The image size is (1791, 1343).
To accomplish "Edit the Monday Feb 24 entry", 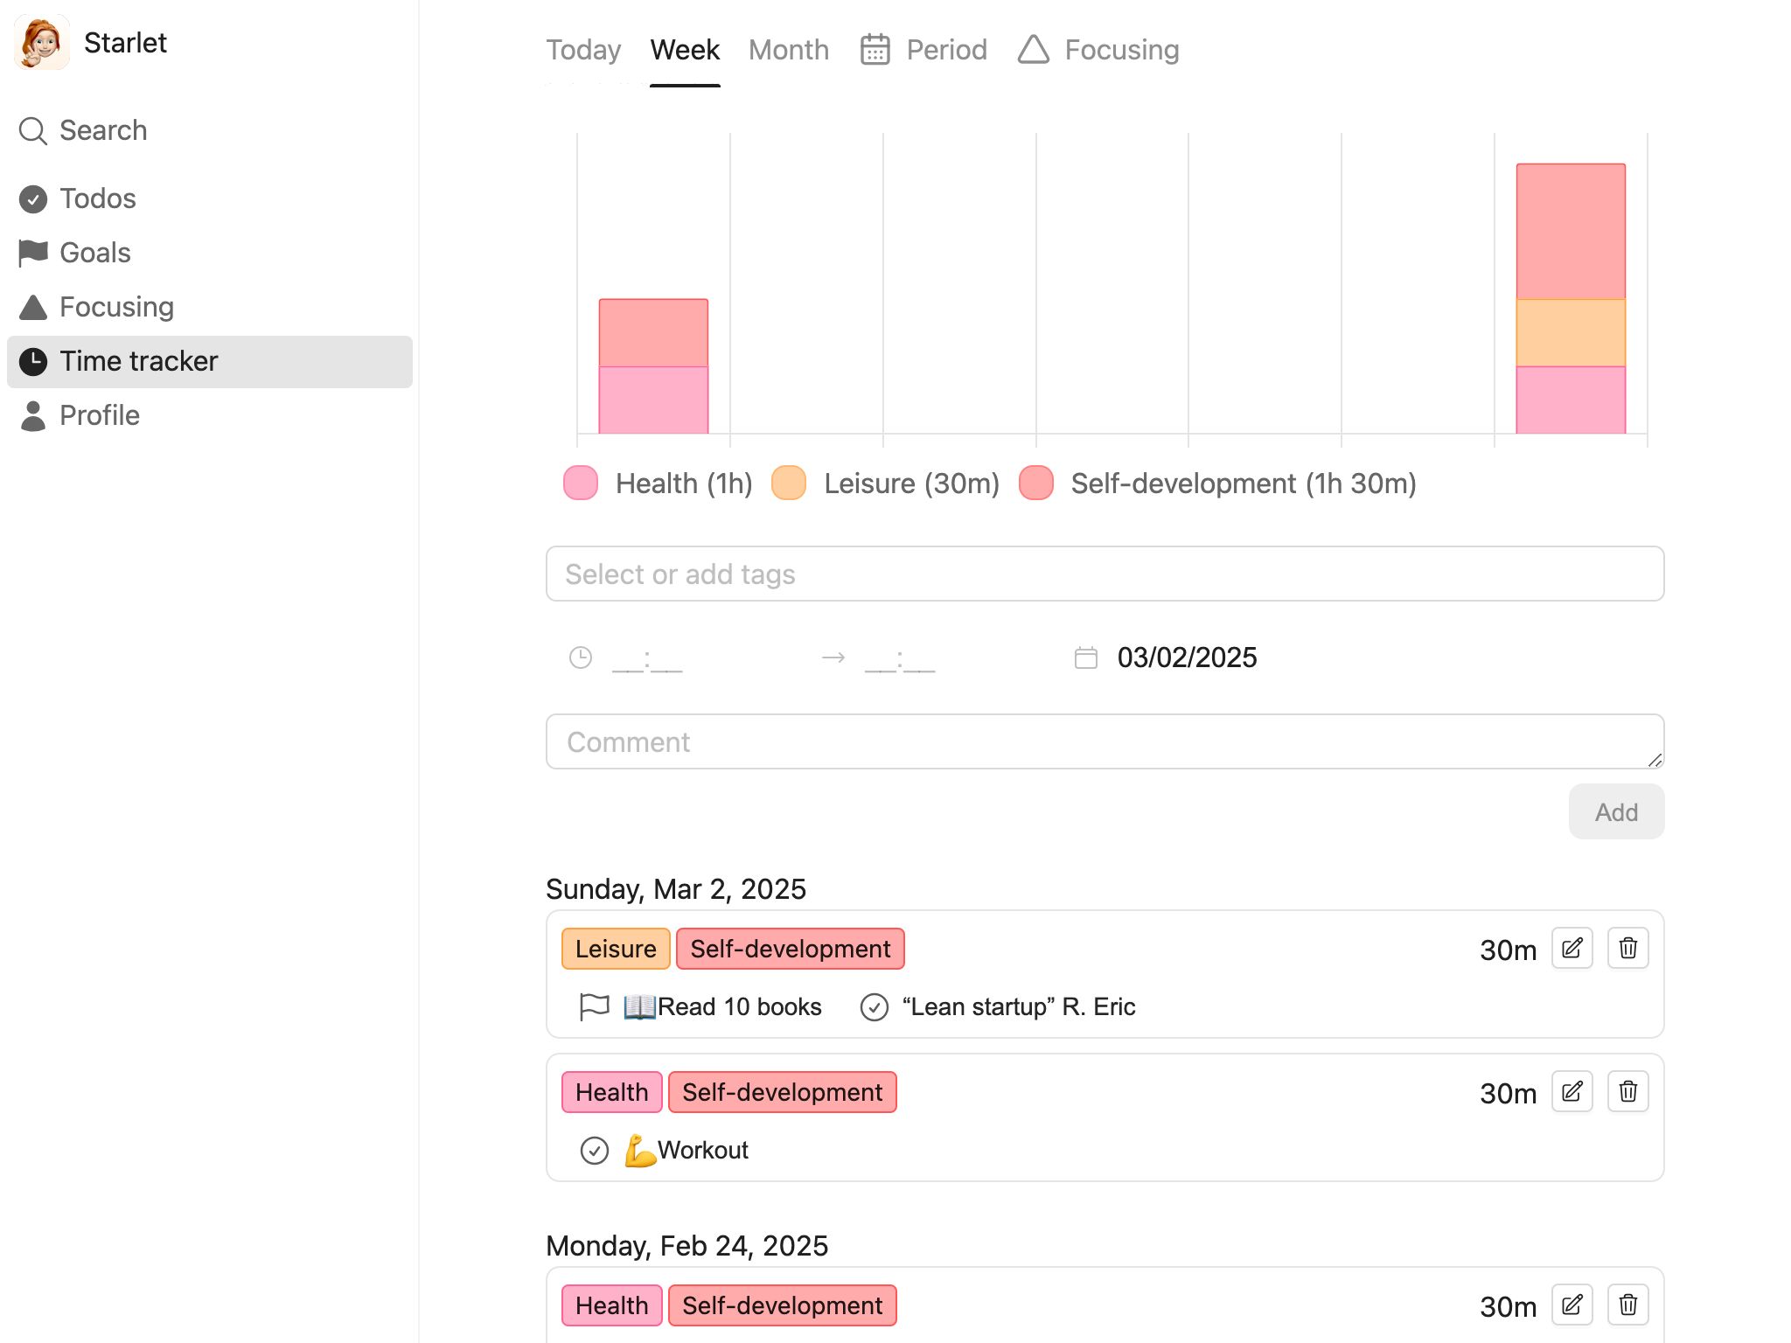I will tap(1571, 1305).
